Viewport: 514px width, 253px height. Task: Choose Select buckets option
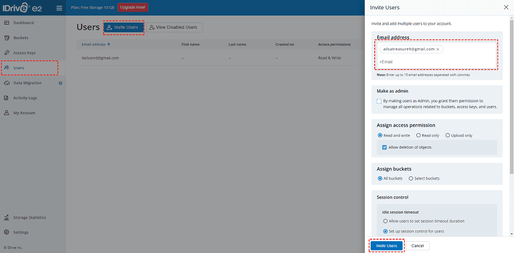[411, 178]
